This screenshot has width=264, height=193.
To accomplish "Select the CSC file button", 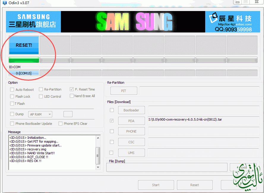I will 132,142.
